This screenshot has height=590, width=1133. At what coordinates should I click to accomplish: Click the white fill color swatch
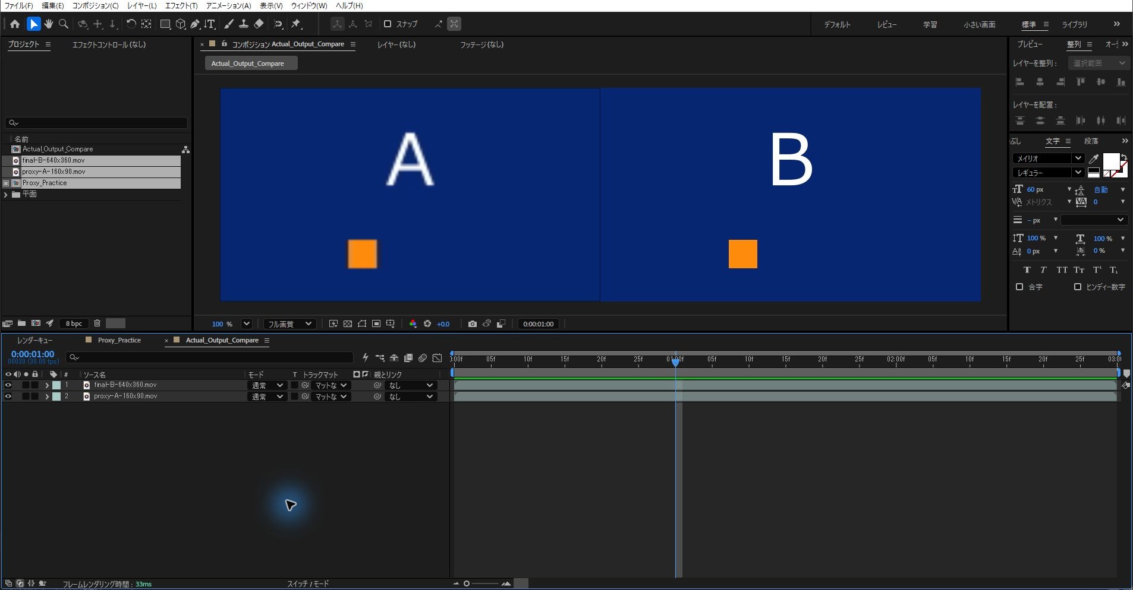(1110, 161)
